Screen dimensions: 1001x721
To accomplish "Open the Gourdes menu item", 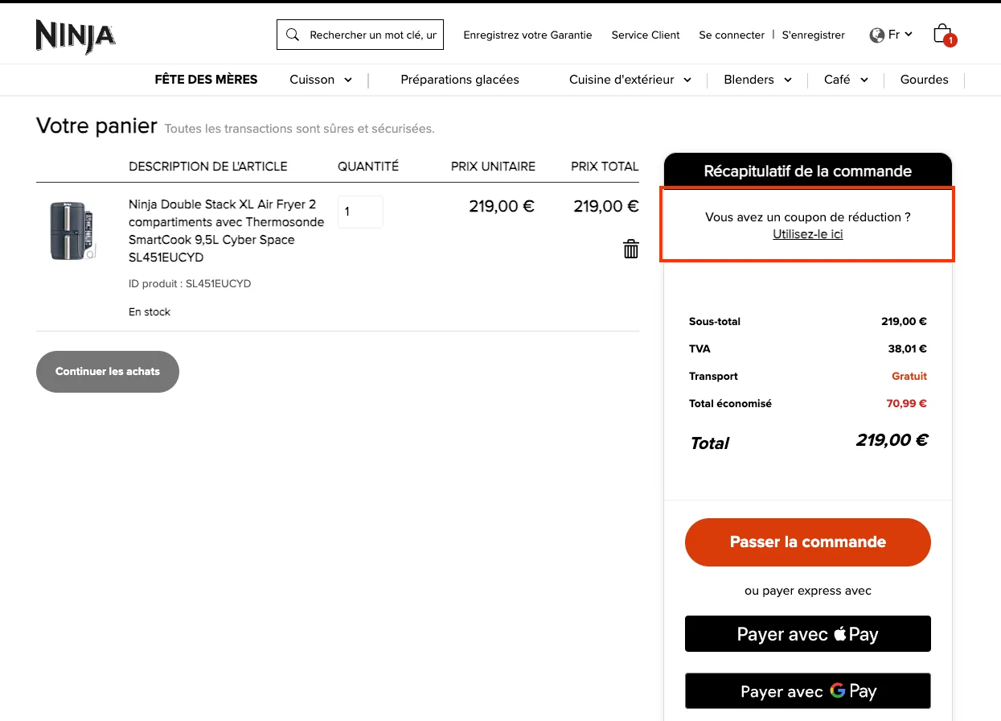I will pyautogui.click(x=924, y=80).
